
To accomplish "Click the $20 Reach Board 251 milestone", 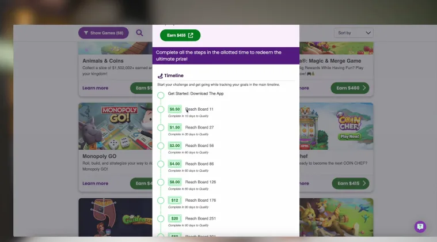I will (x=192, y=218).
